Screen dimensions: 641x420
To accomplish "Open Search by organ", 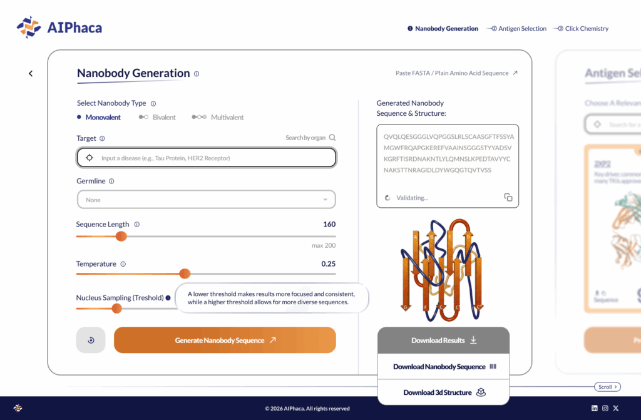I will click(x=310, y=138).
